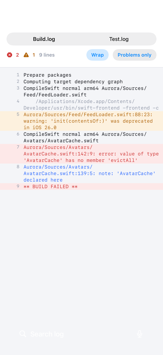This screenshot has width=163, height=355.
Task: Tap the search magnifier icon
Action: (23, 334)
